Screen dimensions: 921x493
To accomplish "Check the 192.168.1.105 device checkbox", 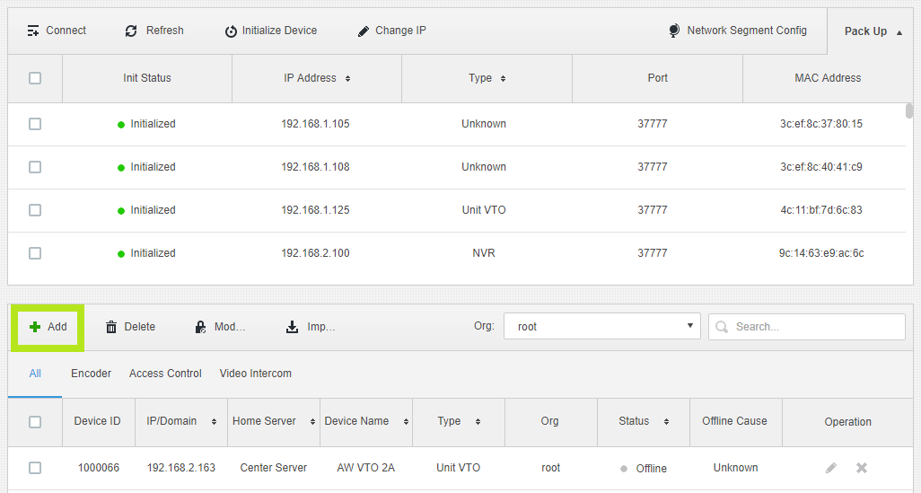I will click(35, 124).
